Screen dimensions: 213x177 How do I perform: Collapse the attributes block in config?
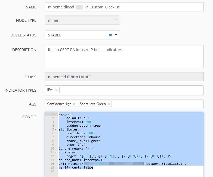pos(56,130)
